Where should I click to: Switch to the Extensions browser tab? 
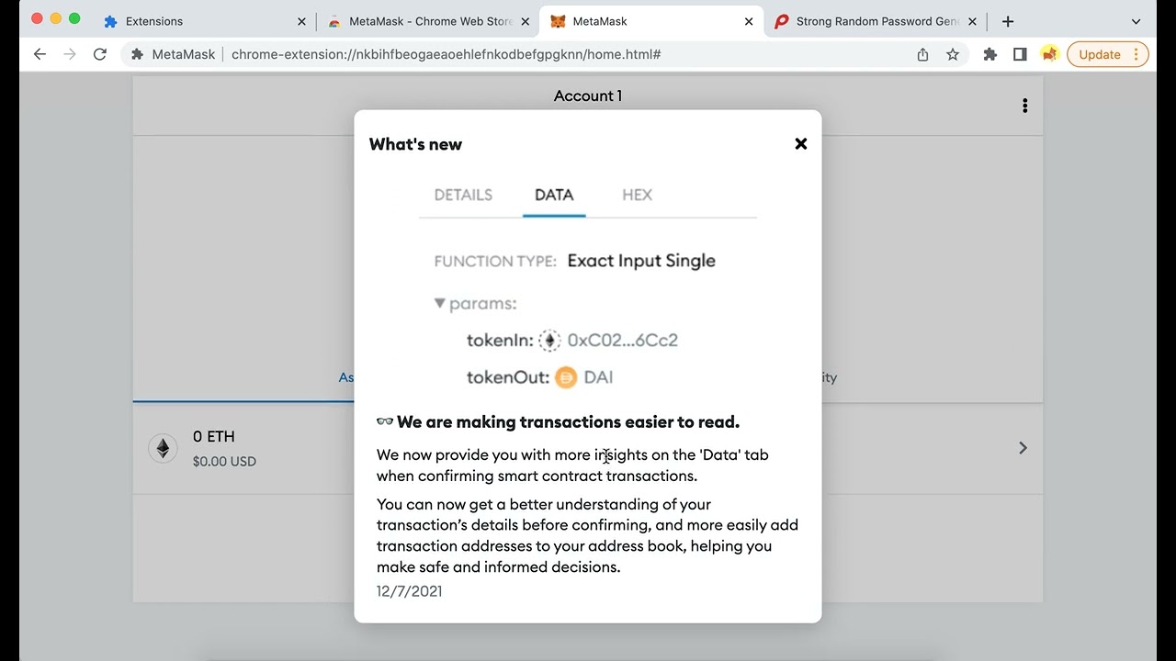(204, 21)
